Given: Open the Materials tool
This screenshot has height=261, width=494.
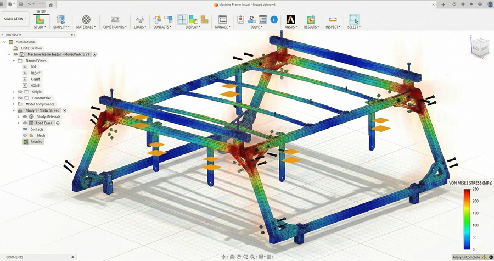Looking at the screenshot, I should (86, 20).
